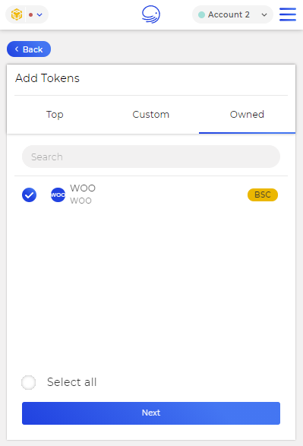Open the hamburger menu icon
This screenshot has width=303, height=446.
pyautogui.click(x=288, y=14)
